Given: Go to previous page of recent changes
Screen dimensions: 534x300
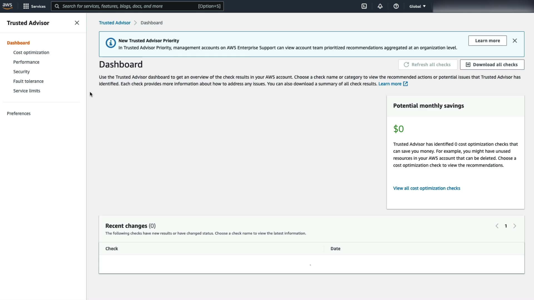Looking at the screenshot, I should click(497, 226).
